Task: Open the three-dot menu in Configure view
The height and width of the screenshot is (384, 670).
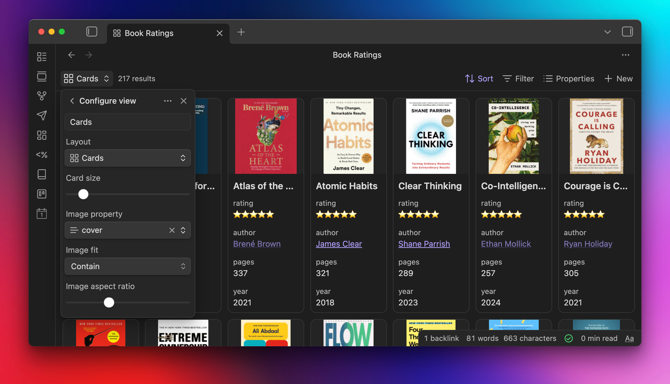Action: [x=167, y=101]
